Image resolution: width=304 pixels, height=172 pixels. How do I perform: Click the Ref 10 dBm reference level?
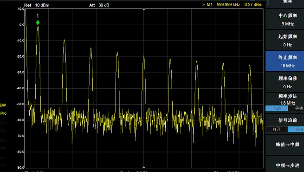(37, 5)
